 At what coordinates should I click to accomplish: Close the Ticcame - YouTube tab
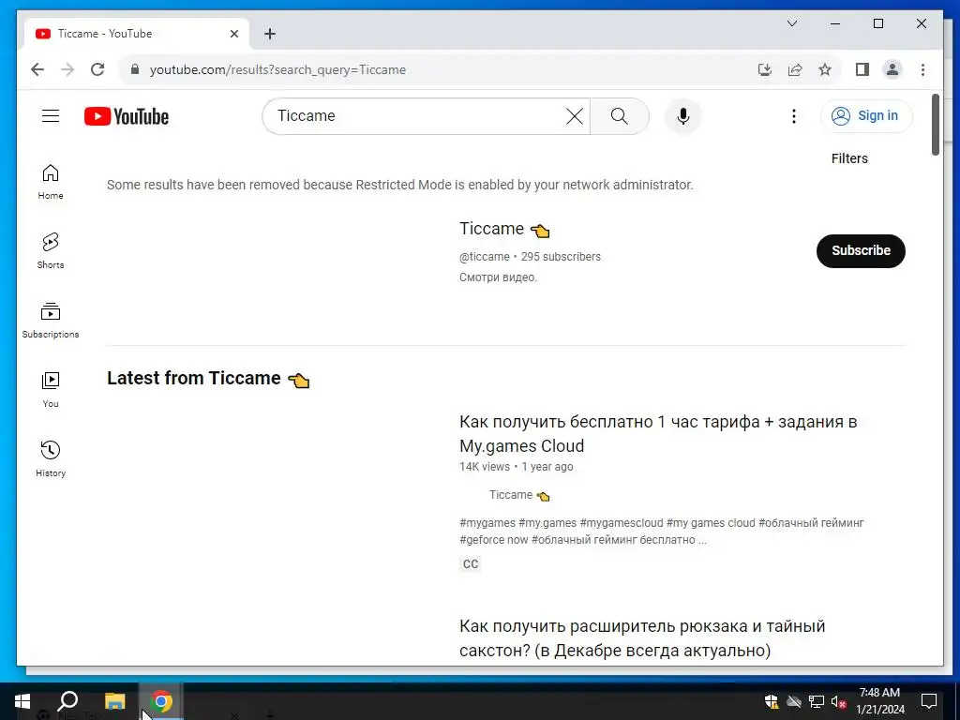pyautogui.click(x=233, y=34)
